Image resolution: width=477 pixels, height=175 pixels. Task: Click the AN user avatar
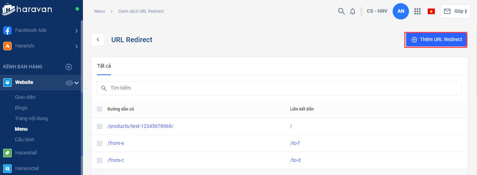tap(401, 11)
